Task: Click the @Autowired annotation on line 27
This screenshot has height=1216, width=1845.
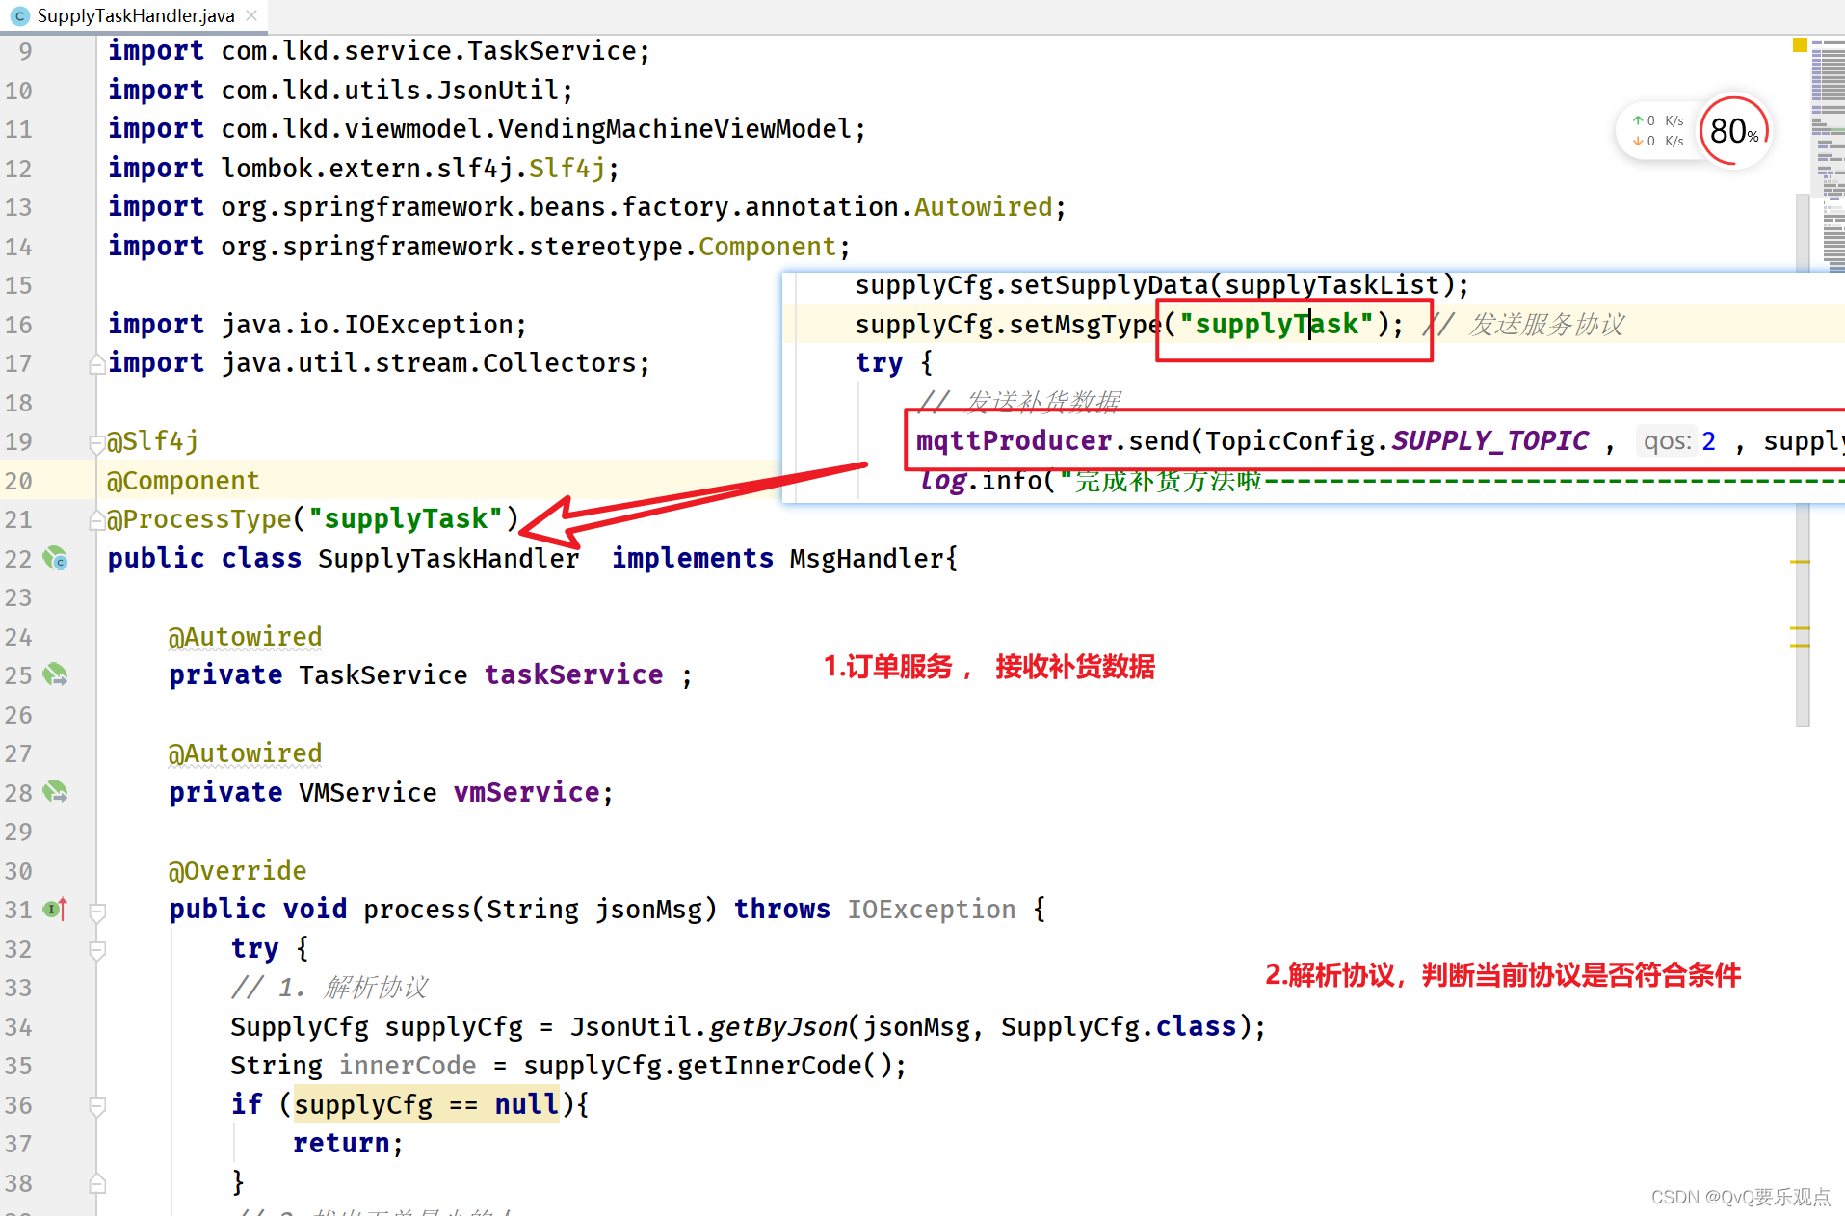Action: coord(245,753)
